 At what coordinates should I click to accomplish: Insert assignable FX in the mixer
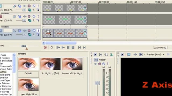pyautogui.click(x=112, y=54)
